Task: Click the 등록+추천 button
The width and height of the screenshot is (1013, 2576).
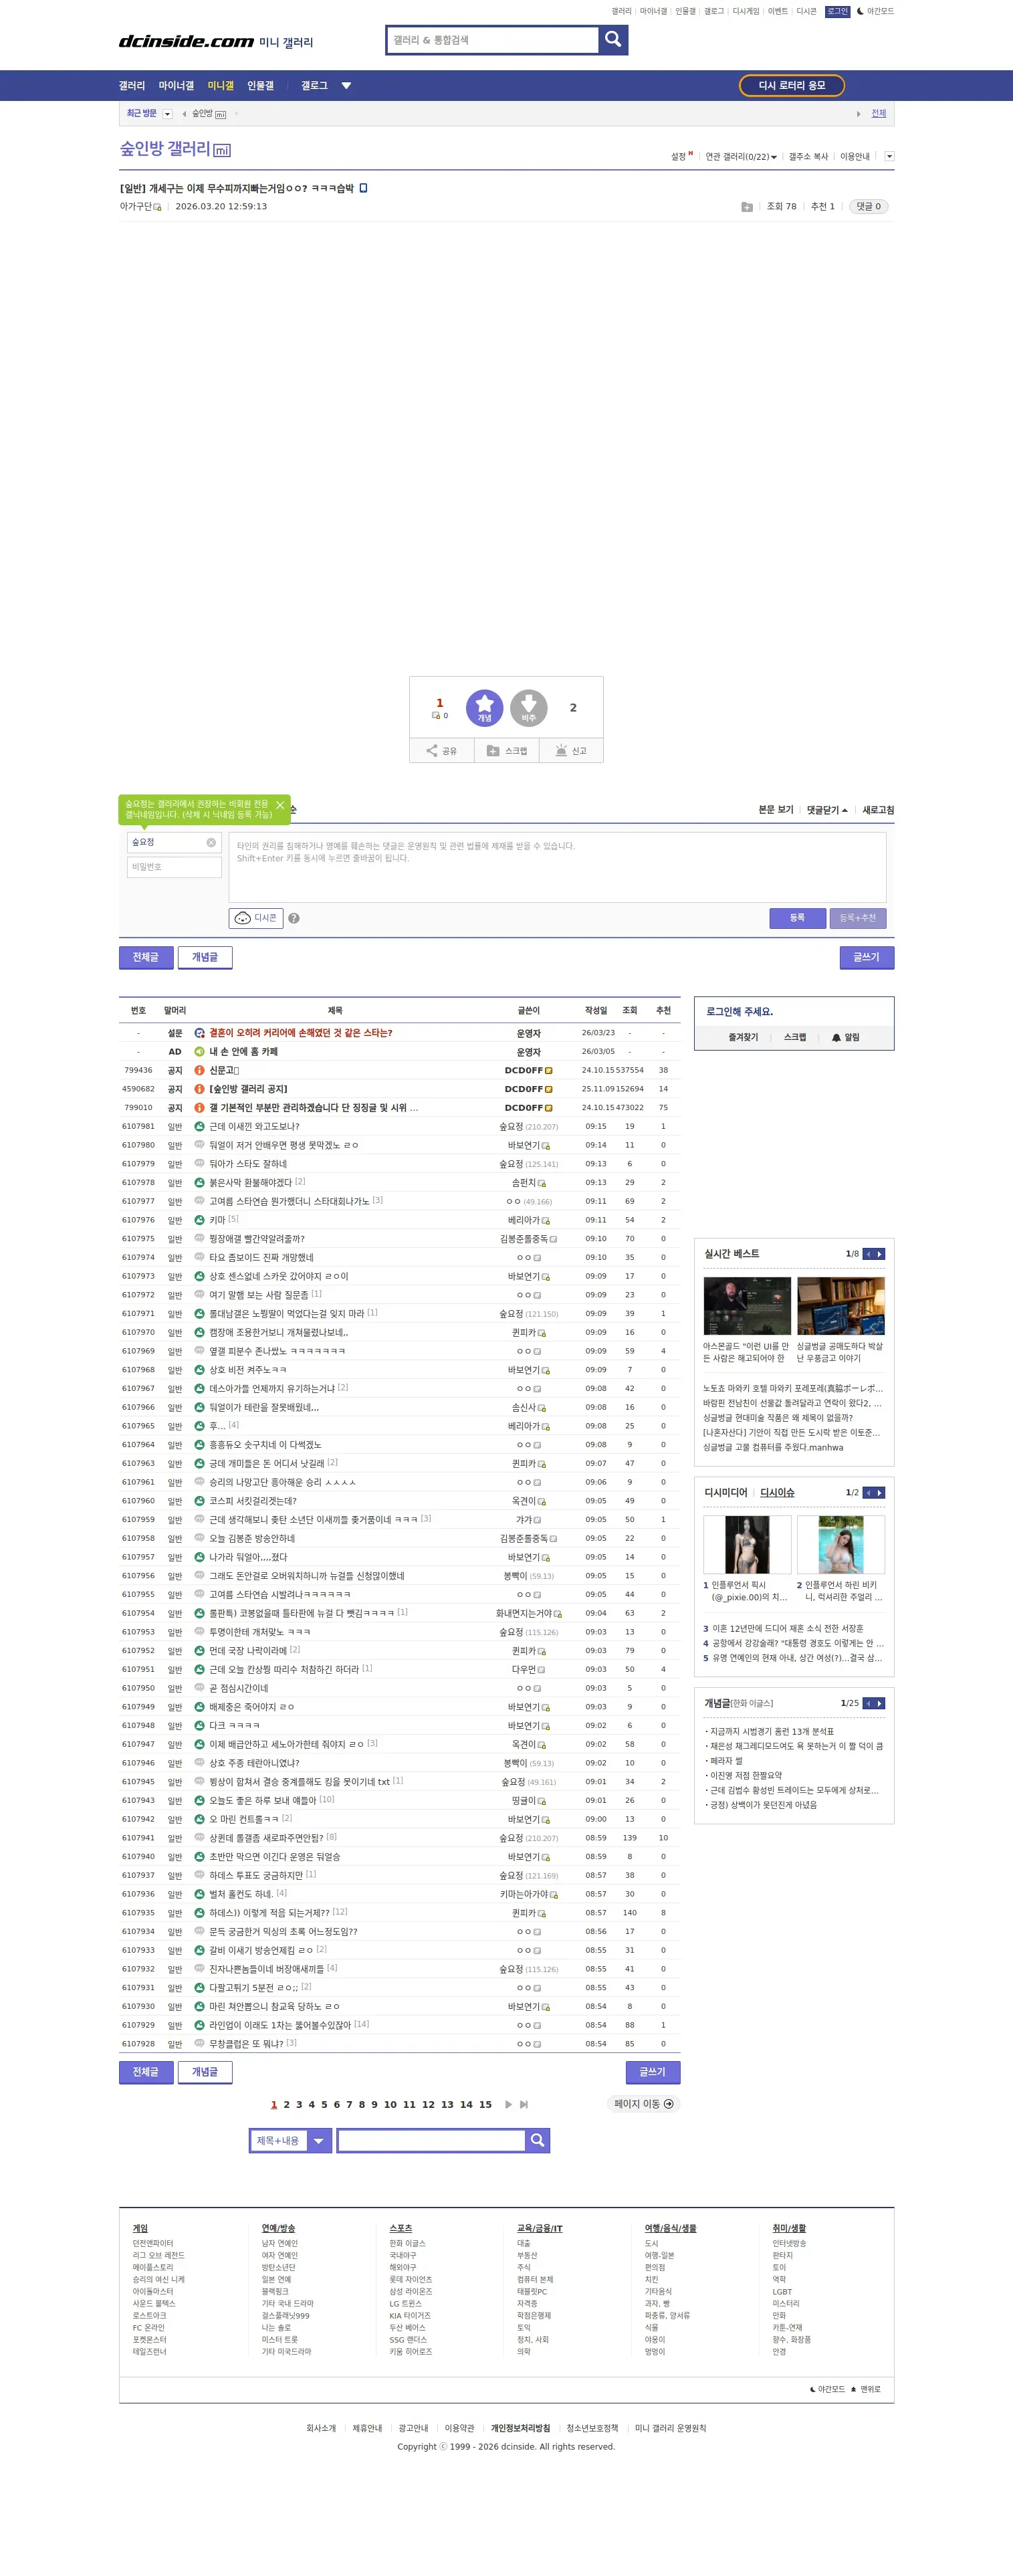Action: (x=857, y=918)
